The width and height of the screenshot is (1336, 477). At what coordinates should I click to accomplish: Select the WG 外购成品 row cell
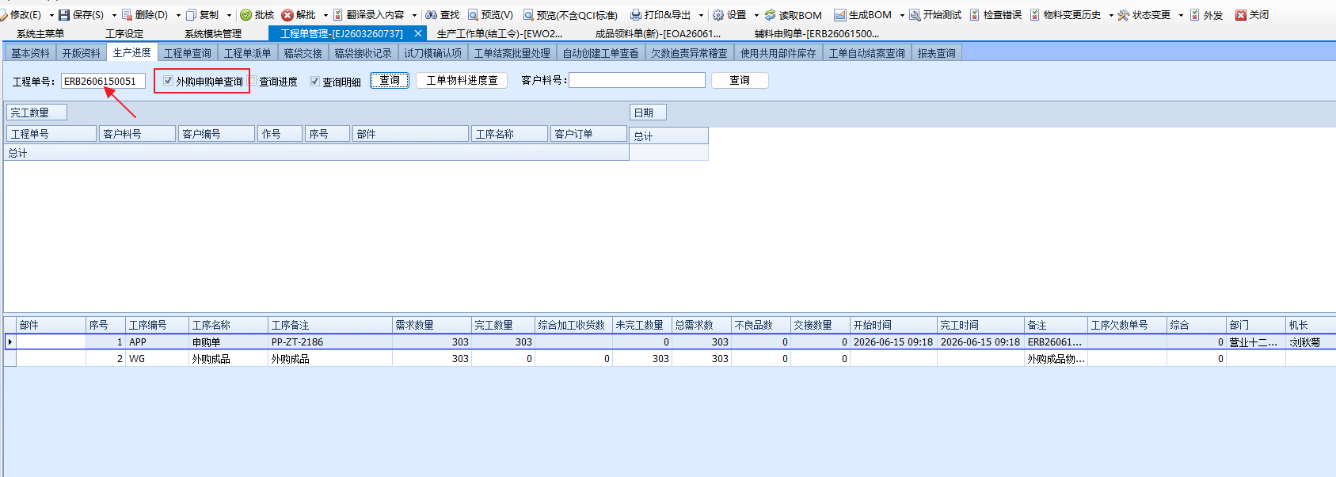click(228, 359)
